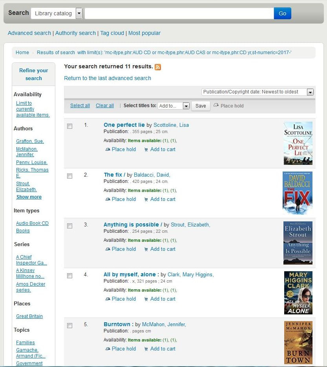The width and height of the screenshot is (327, 367).
Task: Open the Burntown book cover thumbnail
Action: [298, 342]
